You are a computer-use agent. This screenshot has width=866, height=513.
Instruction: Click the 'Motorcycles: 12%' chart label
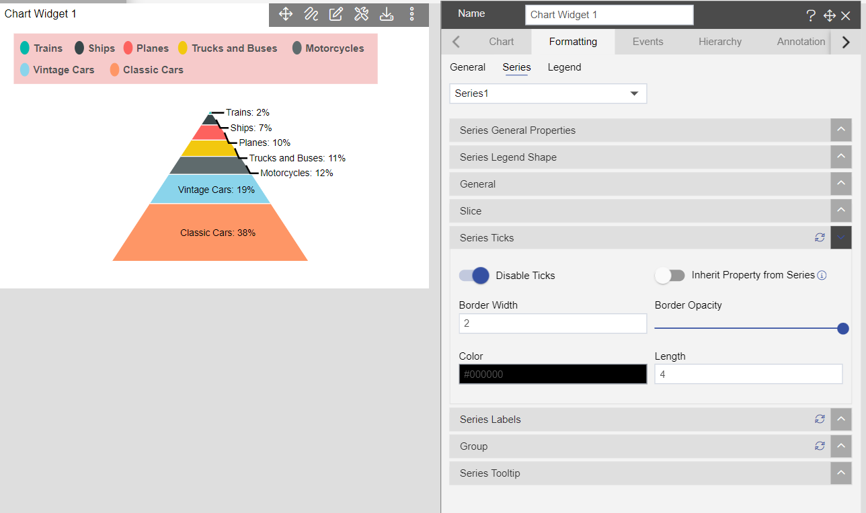[297, 173]
